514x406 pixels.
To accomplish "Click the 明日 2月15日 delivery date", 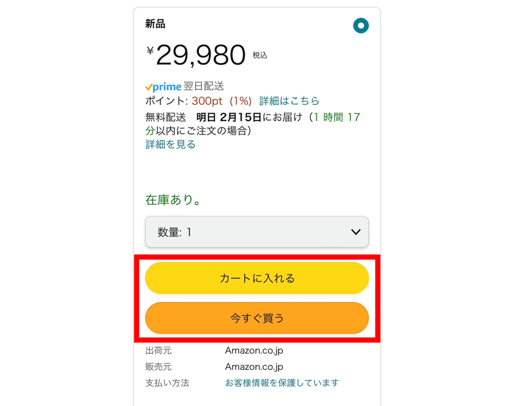I will coord(229,118).
